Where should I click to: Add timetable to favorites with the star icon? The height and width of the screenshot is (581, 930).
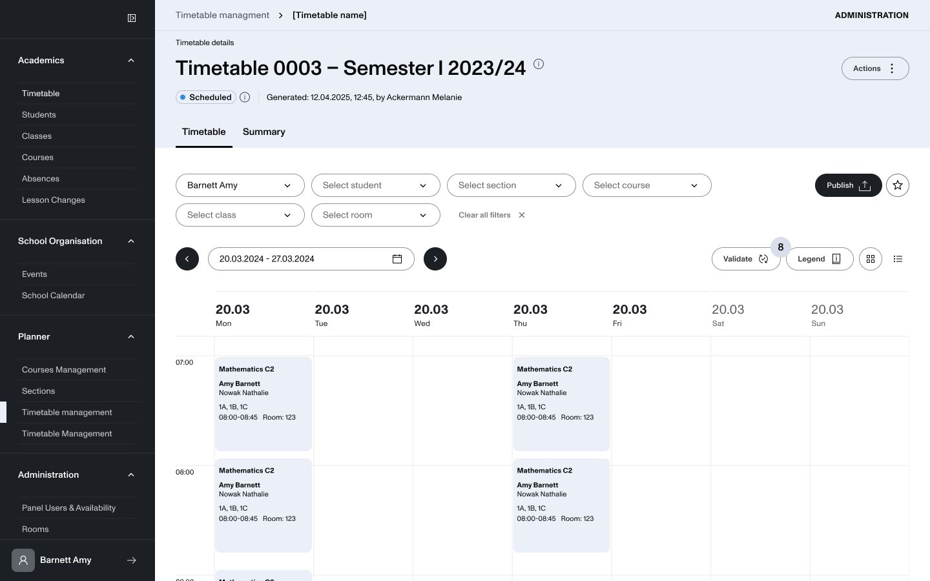tap(898, 185)
